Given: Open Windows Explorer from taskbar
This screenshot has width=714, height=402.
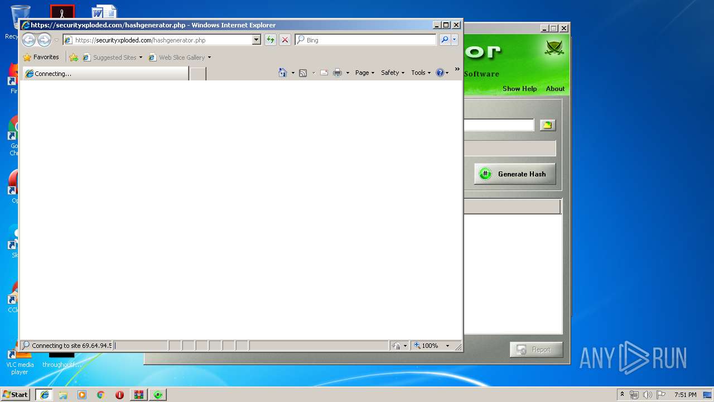Looking at the screenshot, I should point(63,395).
